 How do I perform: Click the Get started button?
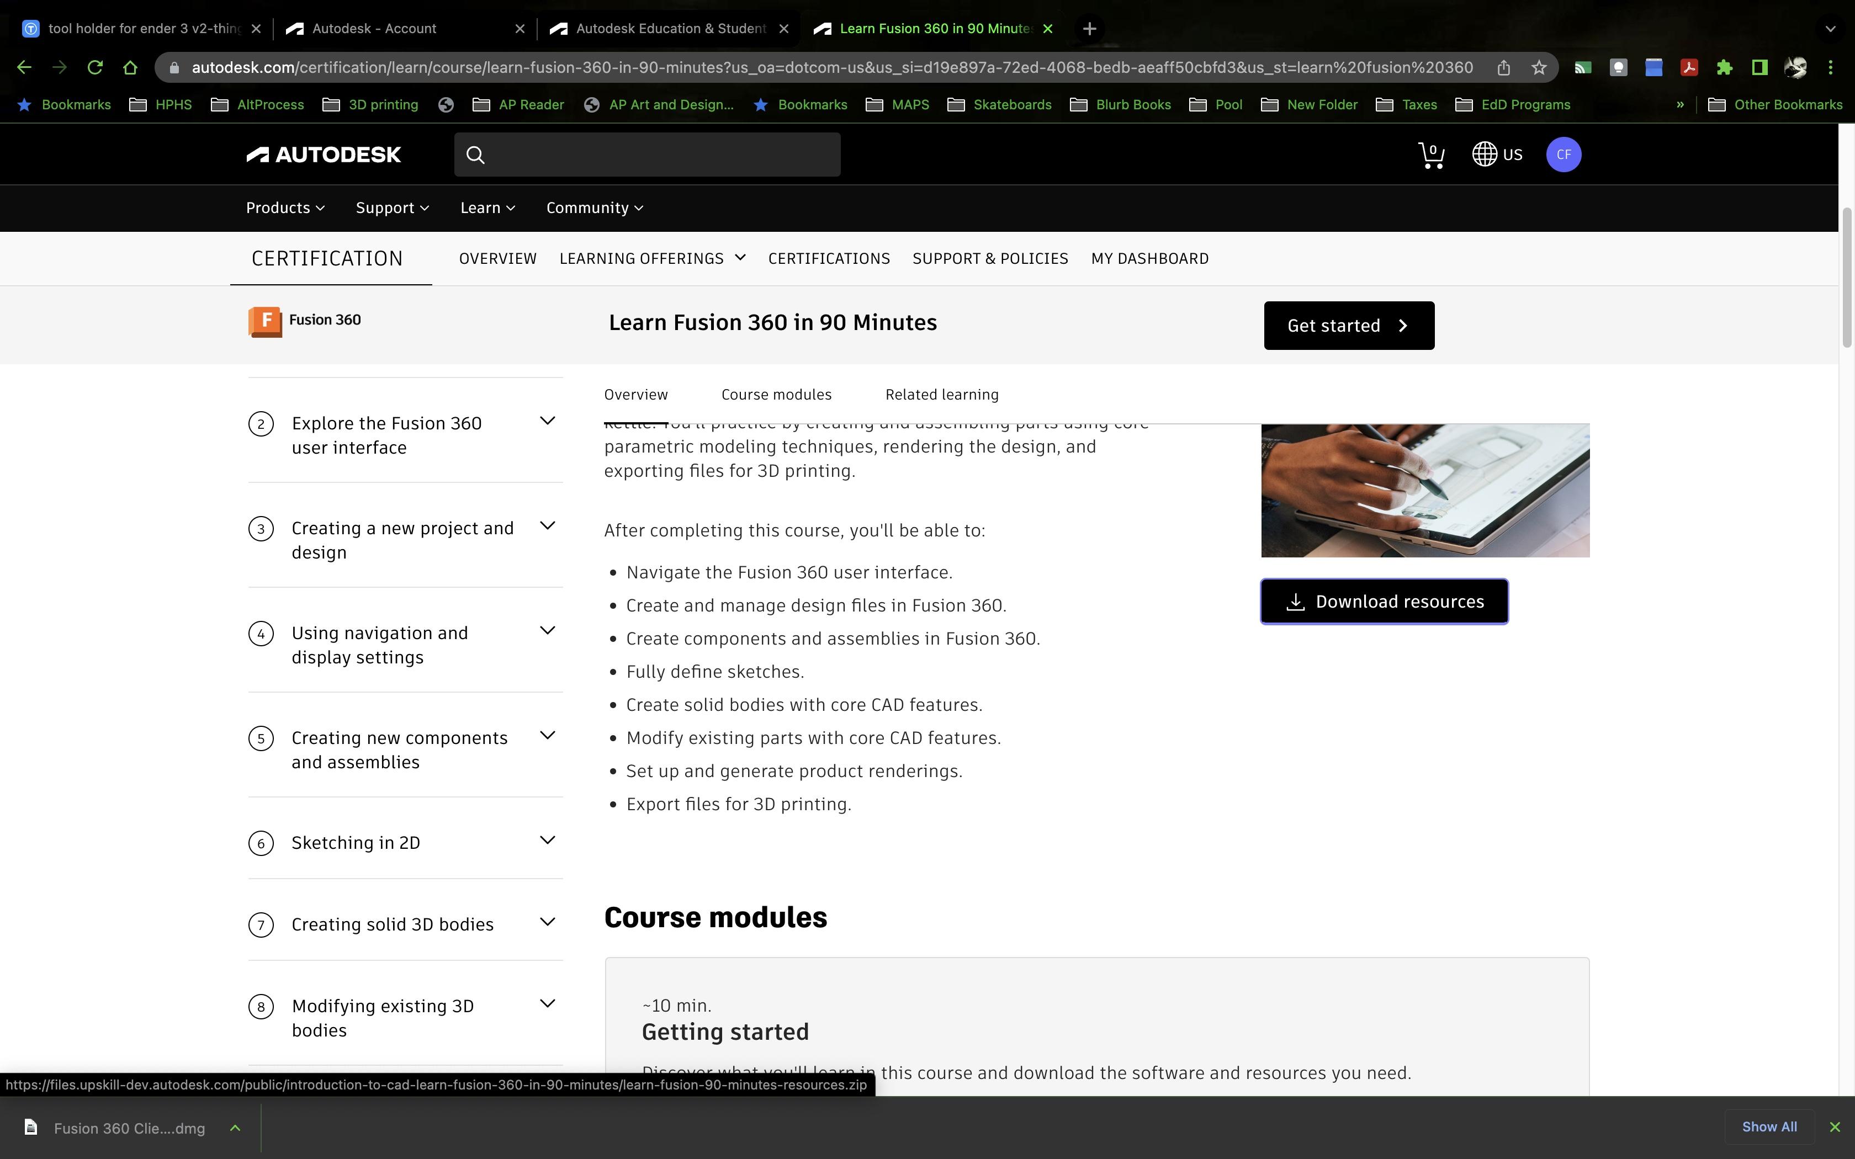coord(1348,325)
